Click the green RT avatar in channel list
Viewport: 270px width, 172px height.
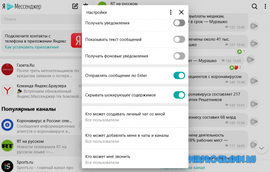7,146
